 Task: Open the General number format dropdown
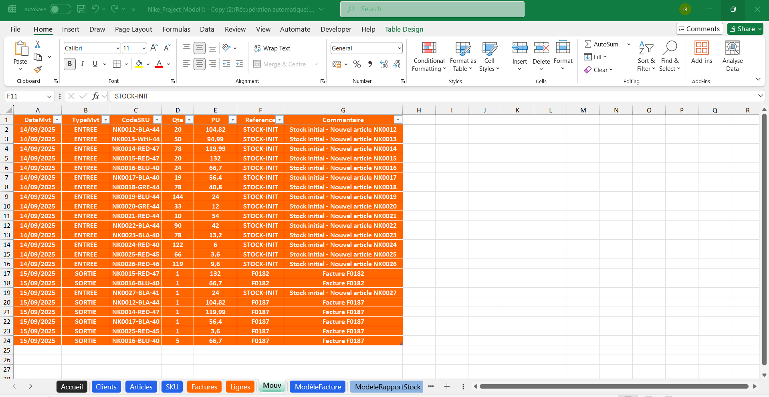coord(400,48)
